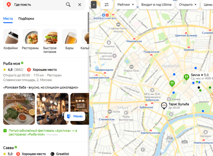The width and height of the screenshot is (213, 156).
Task: Select the Кофейни category icon
Action: 11,37
